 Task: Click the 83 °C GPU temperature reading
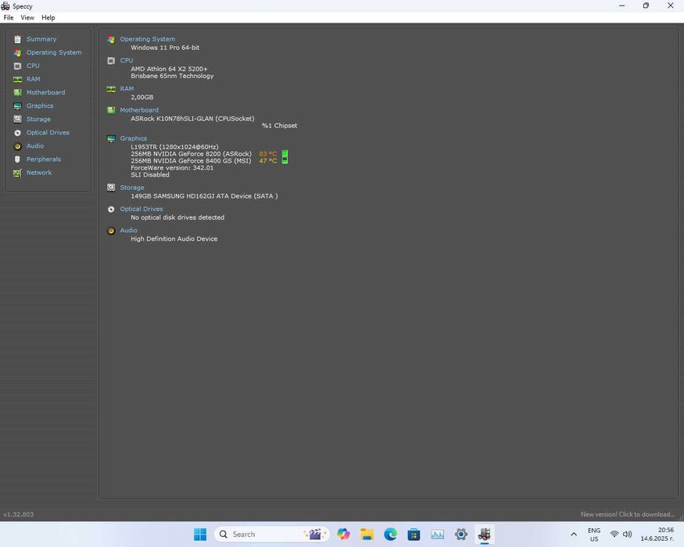click(x=268, y=154)
